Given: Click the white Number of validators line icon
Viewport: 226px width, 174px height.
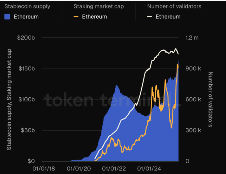Looking at the screenshot, I should (150, 17).
